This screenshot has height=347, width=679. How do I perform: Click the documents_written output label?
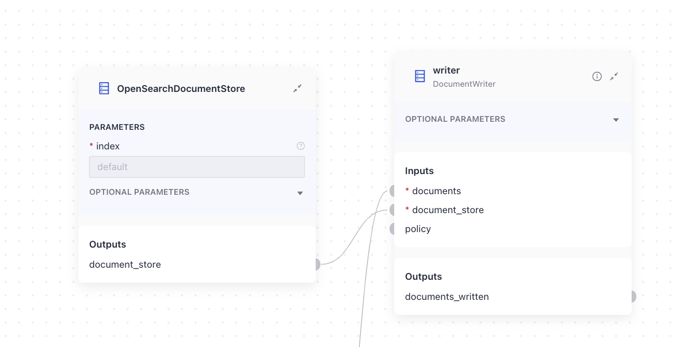pos(447,296)
